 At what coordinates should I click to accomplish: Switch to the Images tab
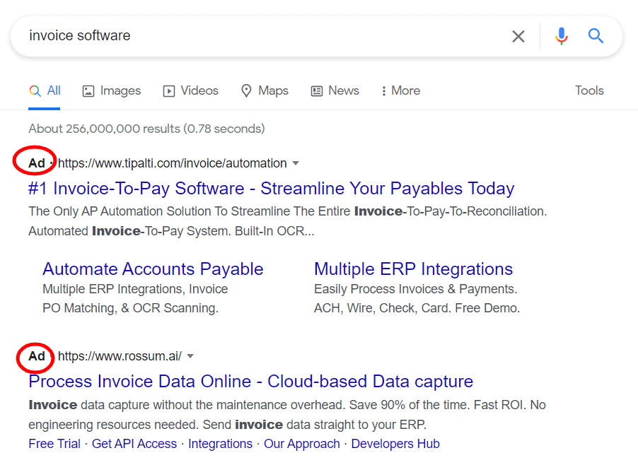pyautogui.click(x=112, y=90)
